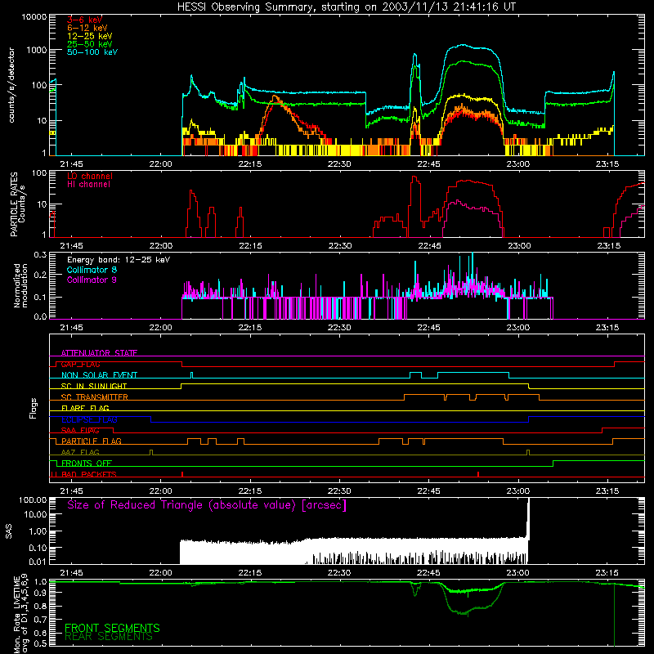654x654 pixels.
Task: Select the "Collimator 9" legend label
Action: click(x=92, y=280)
